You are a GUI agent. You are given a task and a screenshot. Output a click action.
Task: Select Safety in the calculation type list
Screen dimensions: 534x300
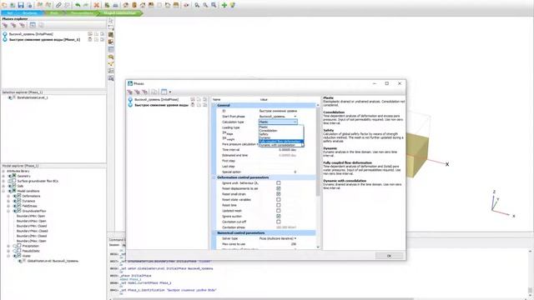[281, 134]
